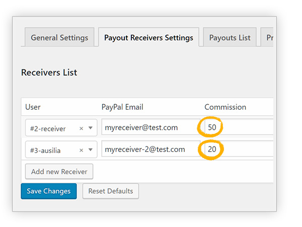Click the Reset Defaults button

[x=111, y=191]
